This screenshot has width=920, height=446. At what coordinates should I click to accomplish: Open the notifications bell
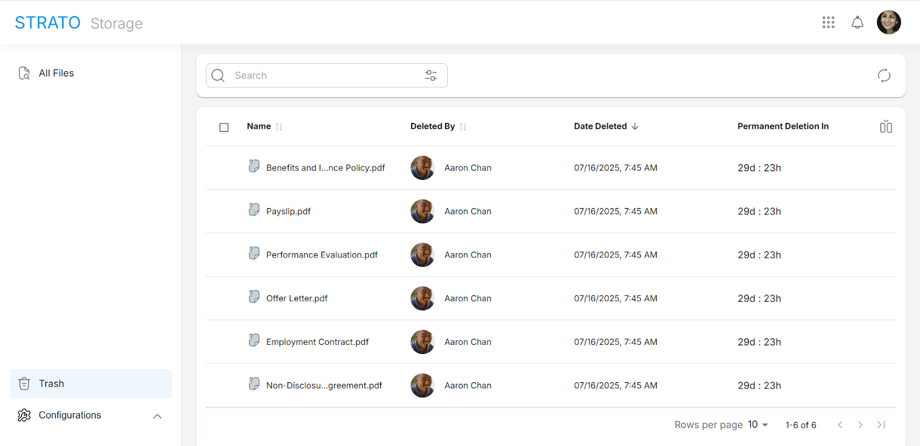pos(857,22)
